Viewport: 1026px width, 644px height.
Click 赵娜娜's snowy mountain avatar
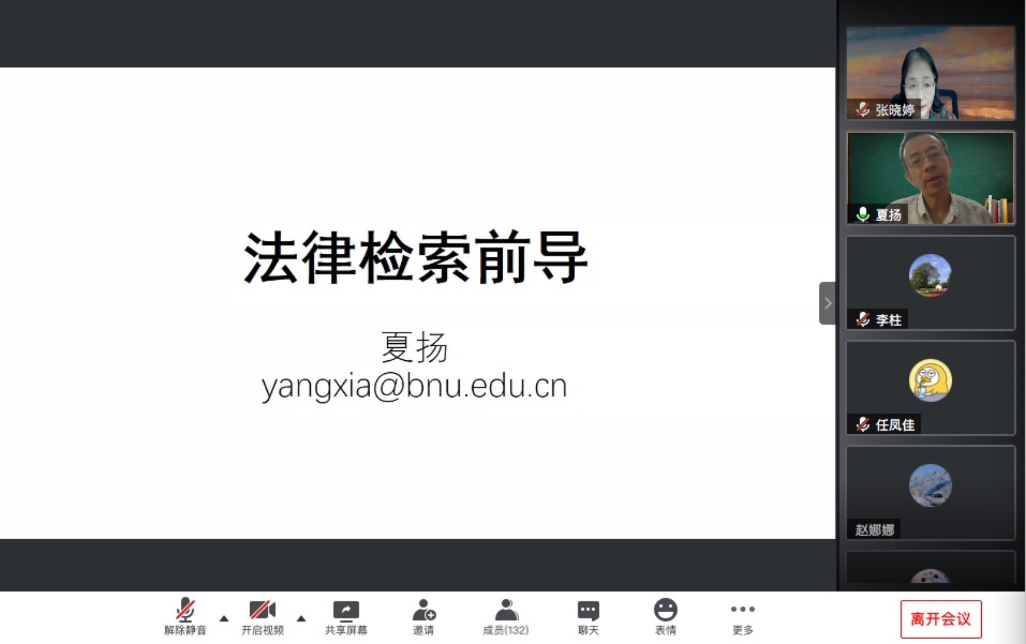[x=930, y=485]
